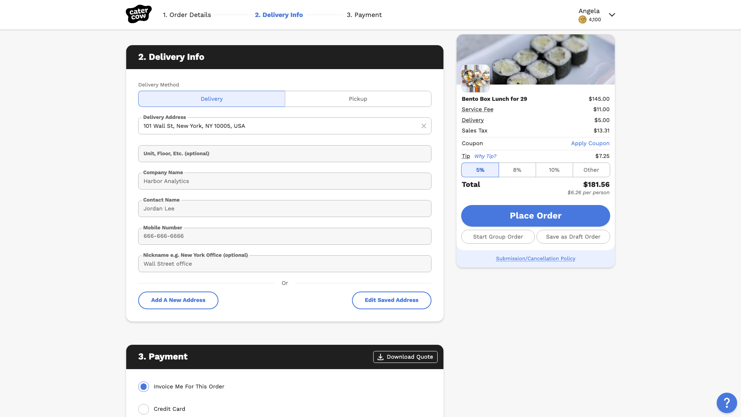The width and height of the screenshot is (741, 417).
Task: Click the $181.56 total amount
Action: (596, 185)
